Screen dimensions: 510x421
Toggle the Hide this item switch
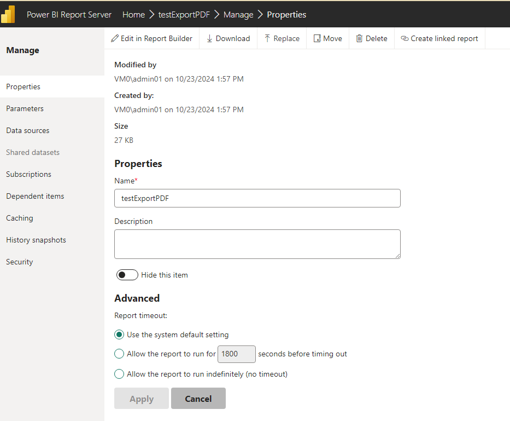[x=127, y=275]
